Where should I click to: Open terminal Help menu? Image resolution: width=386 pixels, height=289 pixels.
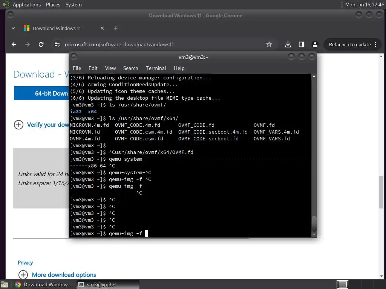point(179,68)
